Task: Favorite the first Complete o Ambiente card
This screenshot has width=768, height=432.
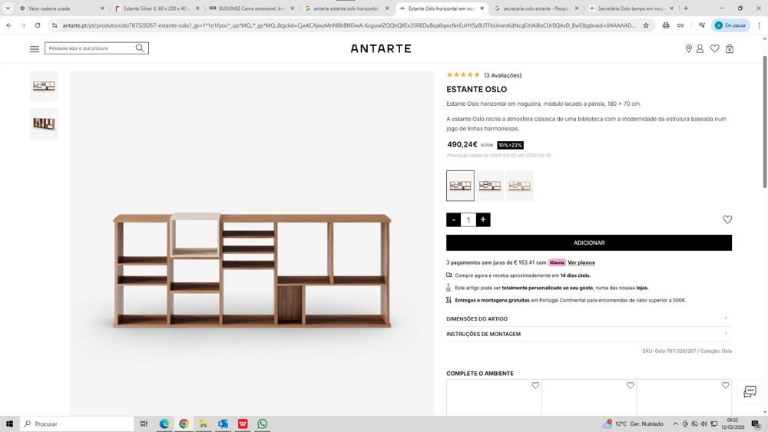Action: pyautogui.click(x=535, y=385)
